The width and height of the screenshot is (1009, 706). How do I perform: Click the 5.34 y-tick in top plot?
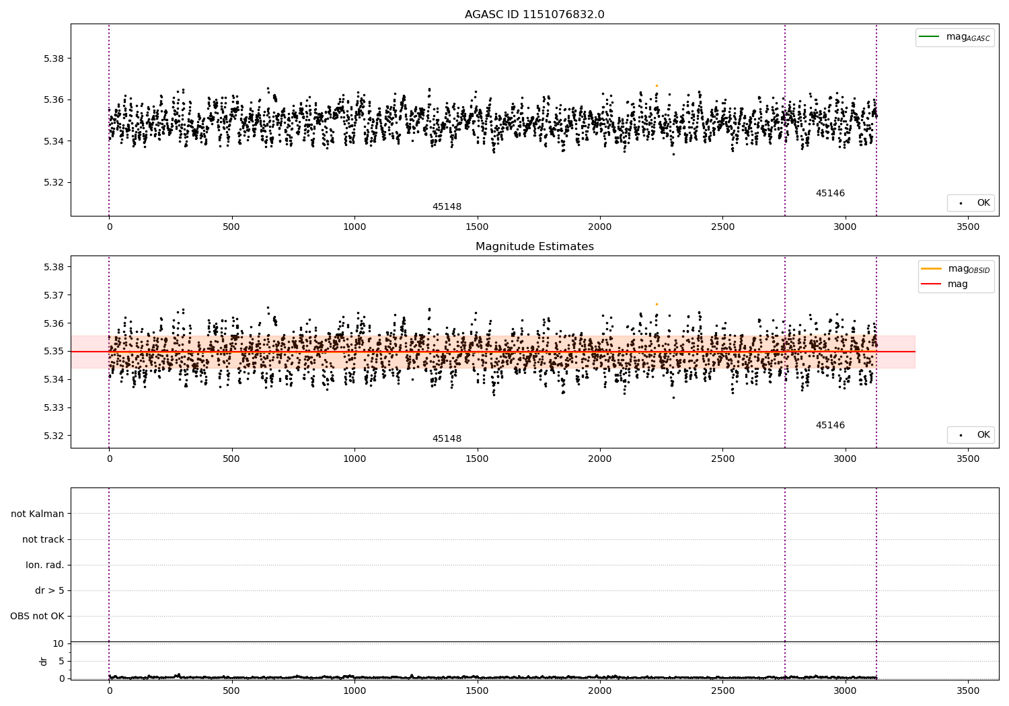click(x=54, y=142)
